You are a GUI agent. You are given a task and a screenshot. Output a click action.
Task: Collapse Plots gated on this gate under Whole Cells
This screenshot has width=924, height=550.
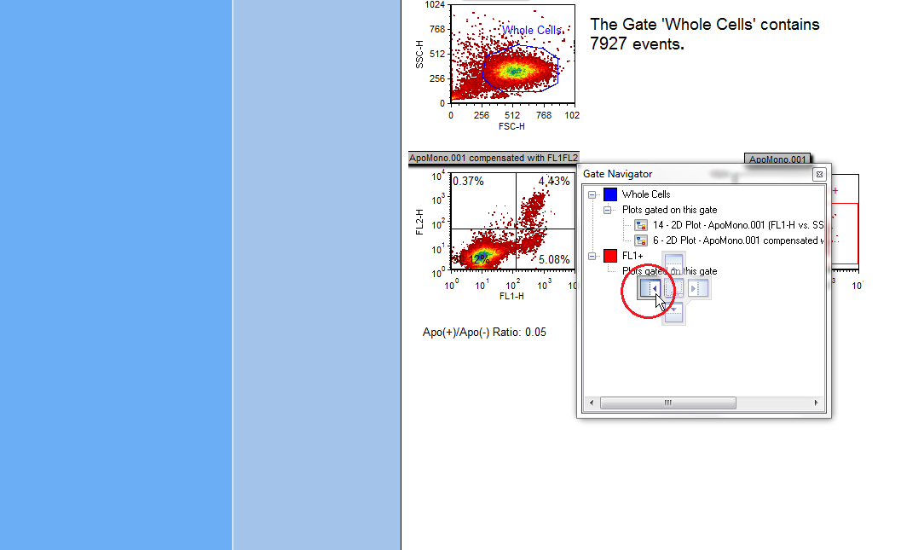(608, 210)
